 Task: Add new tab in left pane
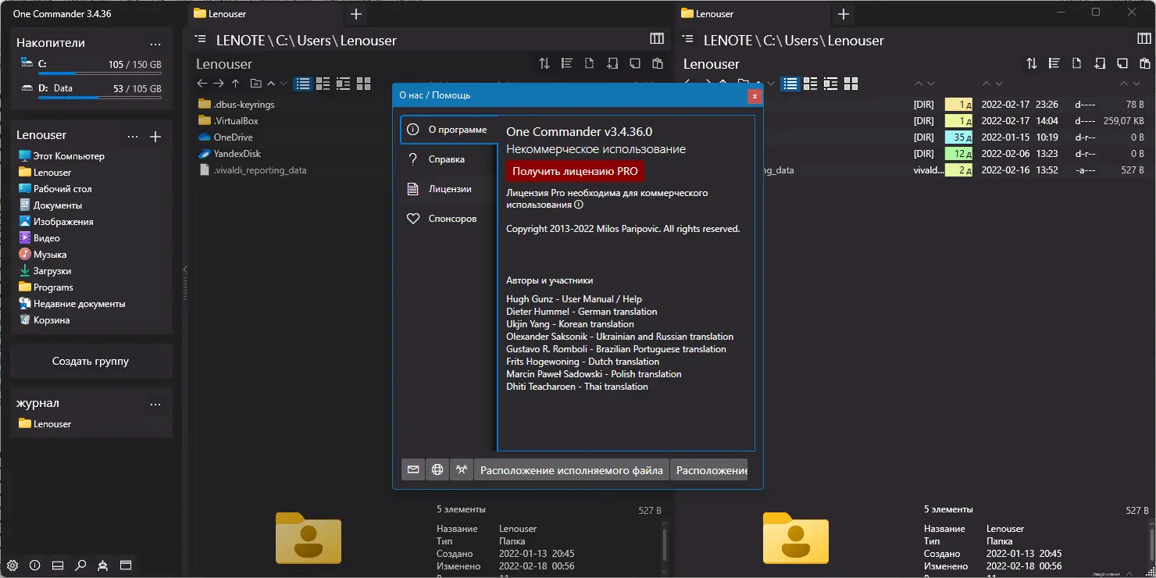point(356,14)
